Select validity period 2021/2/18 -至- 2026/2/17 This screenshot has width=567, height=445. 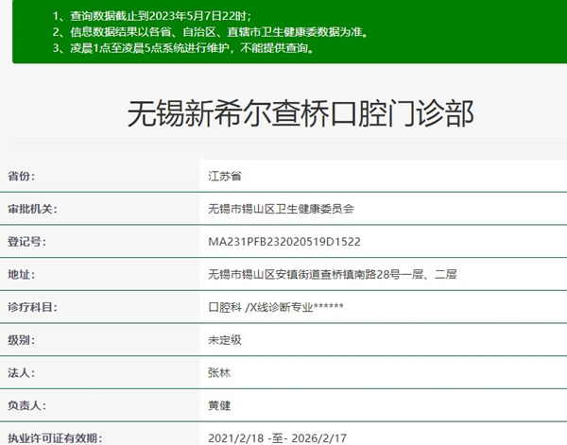pyautogui.click(x=277, y=438)
